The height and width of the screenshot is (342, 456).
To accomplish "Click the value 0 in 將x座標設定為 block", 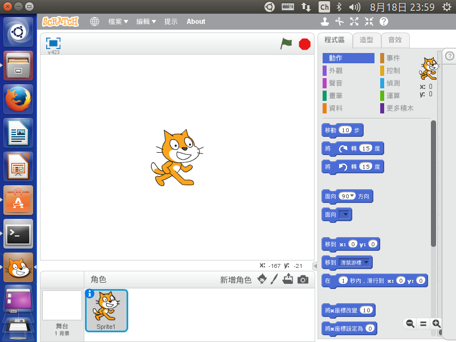I will tap(370, 329).
